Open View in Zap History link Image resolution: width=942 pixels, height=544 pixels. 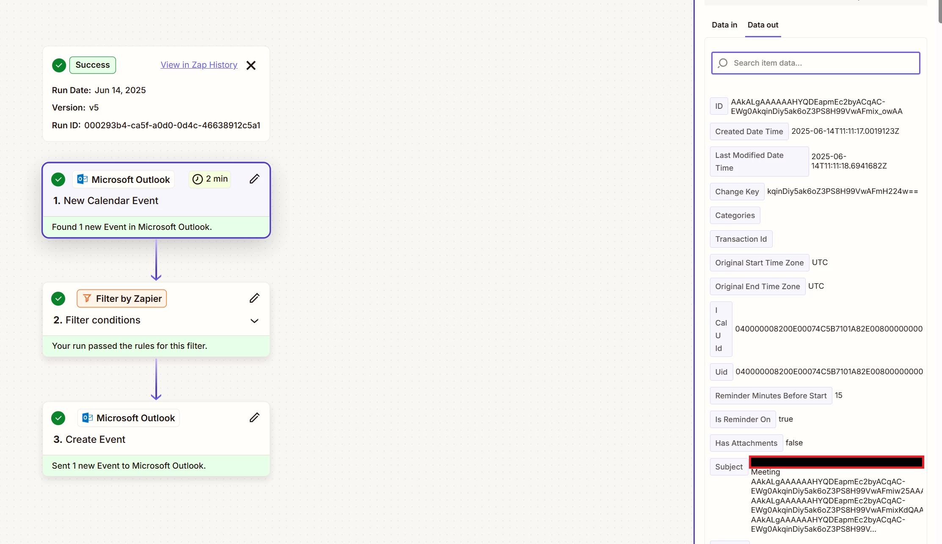[x=199, y=65]
